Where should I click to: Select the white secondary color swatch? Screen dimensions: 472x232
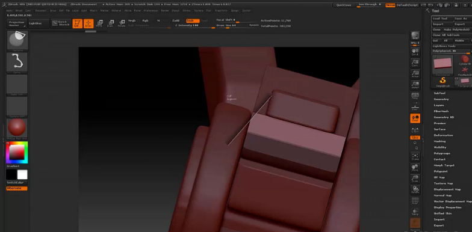point(22,174)
